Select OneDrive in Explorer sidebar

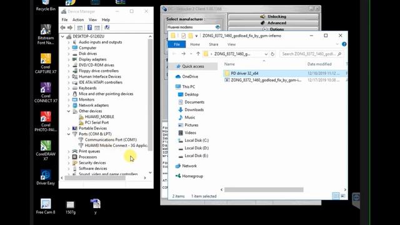tap(190, 76)
